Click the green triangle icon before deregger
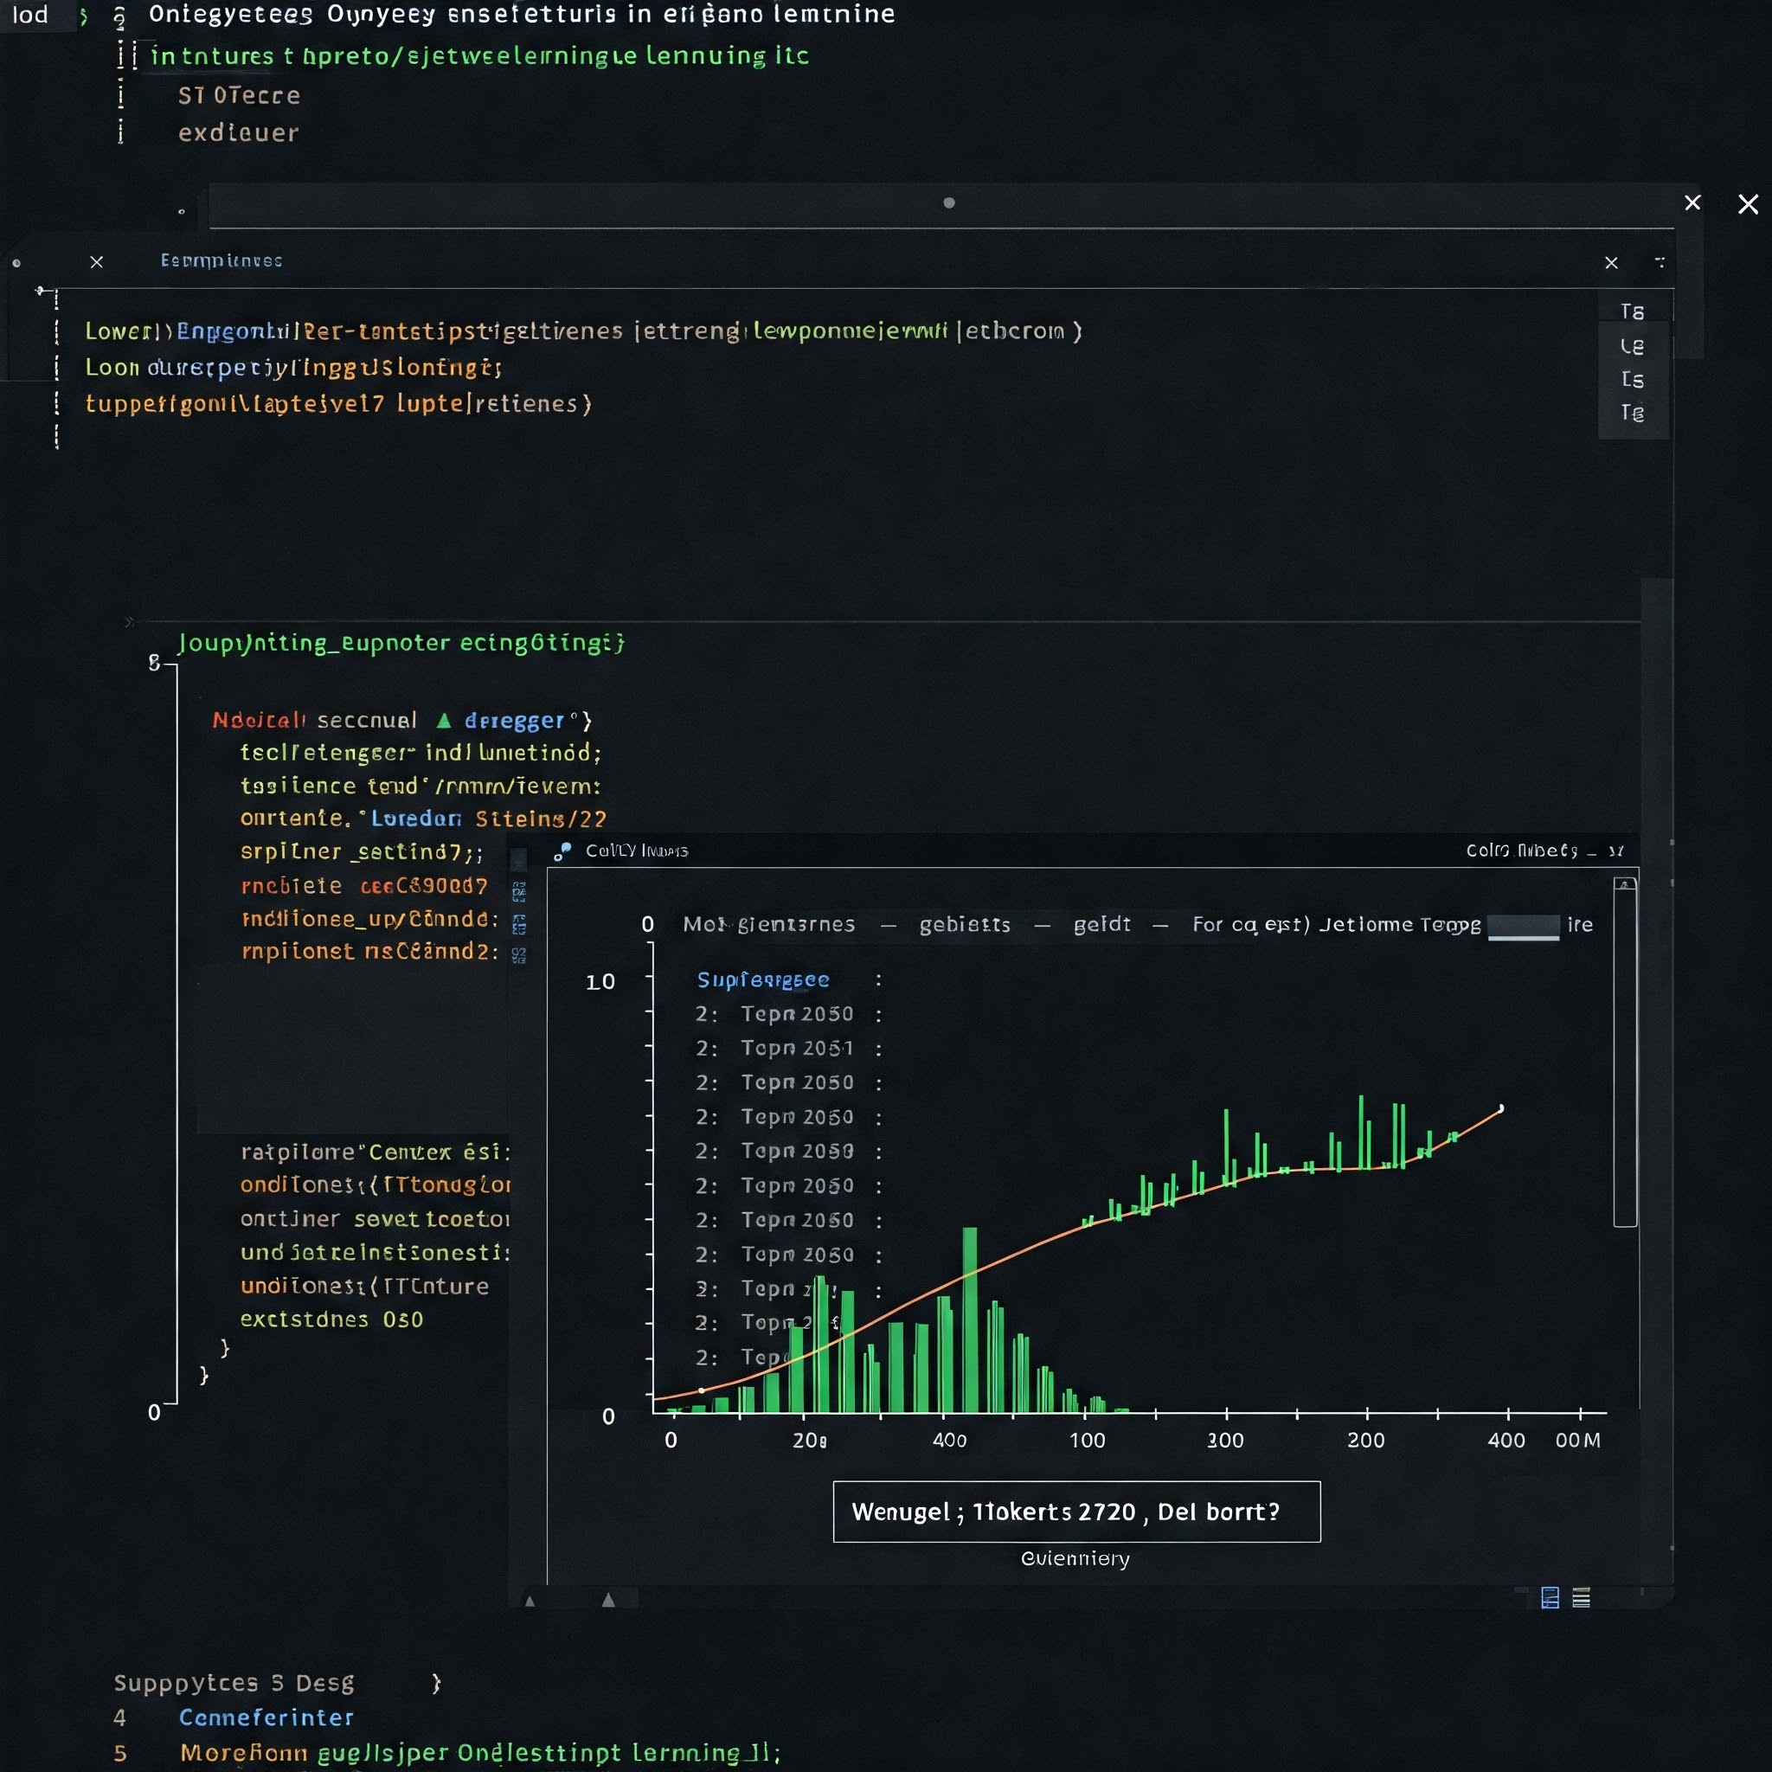 (x=444, y=721)
